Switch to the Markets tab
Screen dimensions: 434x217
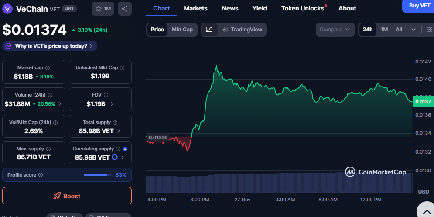[195, 8]
